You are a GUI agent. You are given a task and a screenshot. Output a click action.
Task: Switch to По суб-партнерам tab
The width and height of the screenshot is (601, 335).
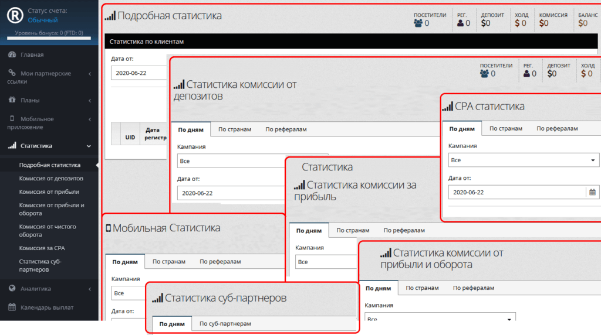[225, 323]
